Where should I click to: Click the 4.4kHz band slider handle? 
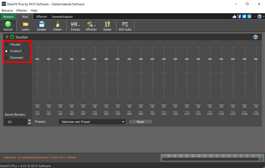tap(210, 59)
